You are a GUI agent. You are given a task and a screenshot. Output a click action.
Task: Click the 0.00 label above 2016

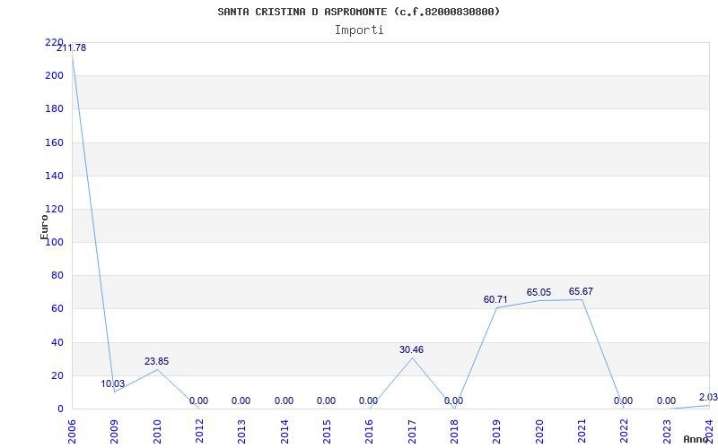coord(368,401)
